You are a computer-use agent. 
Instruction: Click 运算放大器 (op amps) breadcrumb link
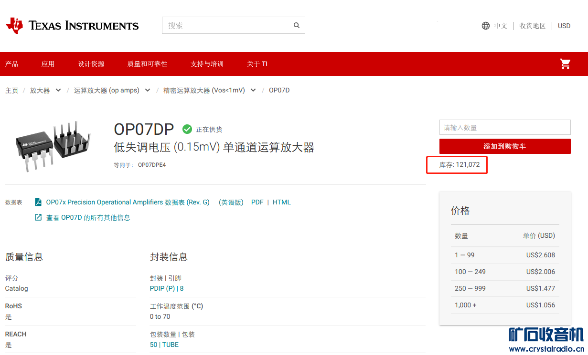[107, 90]
